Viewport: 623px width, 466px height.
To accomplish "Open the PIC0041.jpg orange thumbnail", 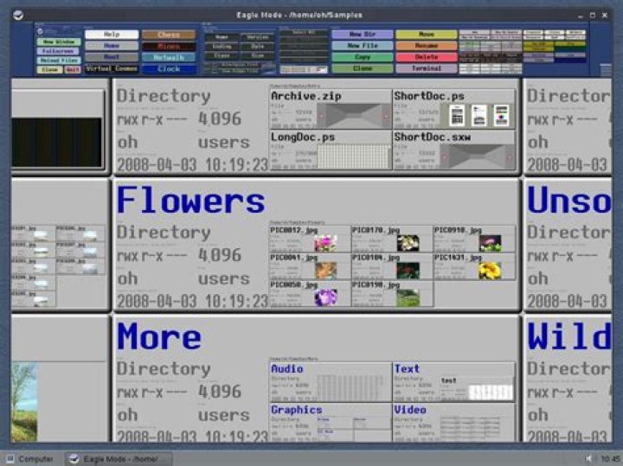I will click(326, 271).
